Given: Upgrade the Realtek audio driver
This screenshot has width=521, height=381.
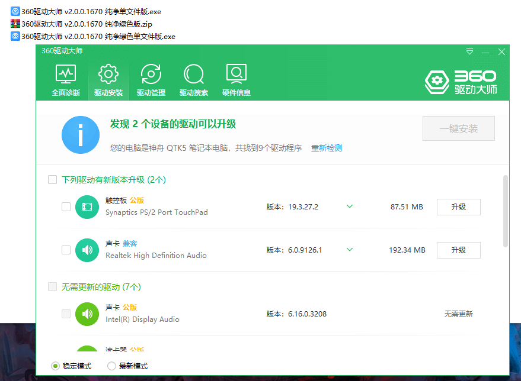Looking at the screenshot, I should (x=459, y=250).
